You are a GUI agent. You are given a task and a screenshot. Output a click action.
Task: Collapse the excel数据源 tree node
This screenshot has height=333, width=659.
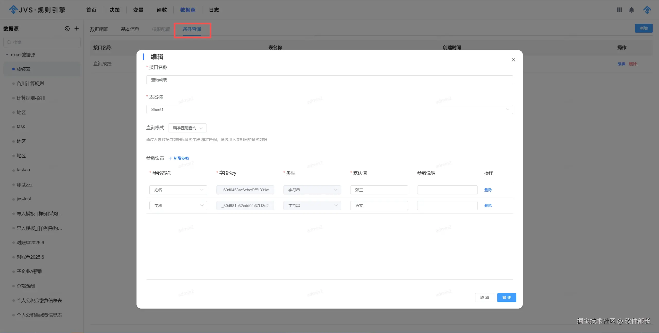[x=7, y=55]
